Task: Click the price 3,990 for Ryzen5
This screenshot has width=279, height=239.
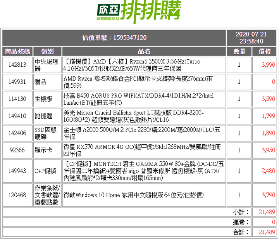Action: pyautogui.click(x=268, y=65)
